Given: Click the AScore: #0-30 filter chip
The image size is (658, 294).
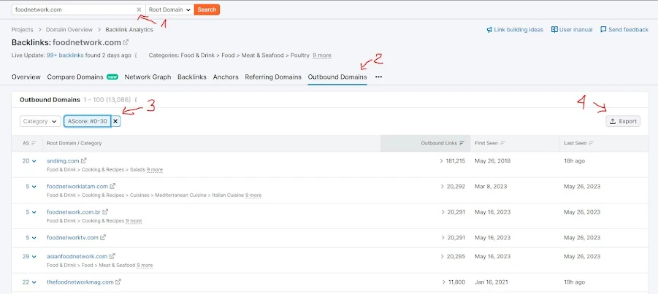Looking at the screenshot, I should (x=88, y=121).
